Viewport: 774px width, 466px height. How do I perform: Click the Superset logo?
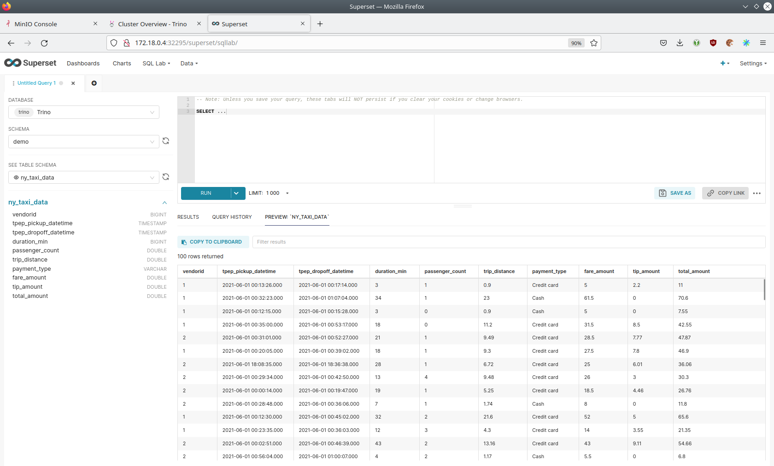30,63
